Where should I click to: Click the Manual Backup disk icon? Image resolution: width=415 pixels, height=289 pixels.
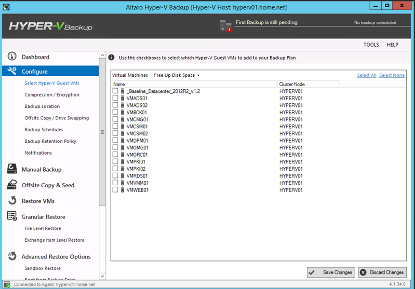(x=12, y=169)
